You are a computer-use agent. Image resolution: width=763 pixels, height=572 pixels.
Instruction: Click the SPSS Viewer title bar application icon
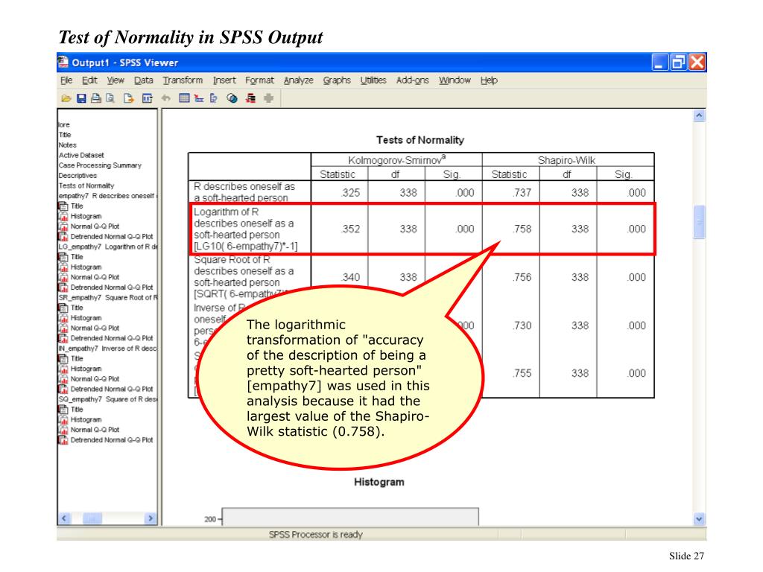click(63, 63)
